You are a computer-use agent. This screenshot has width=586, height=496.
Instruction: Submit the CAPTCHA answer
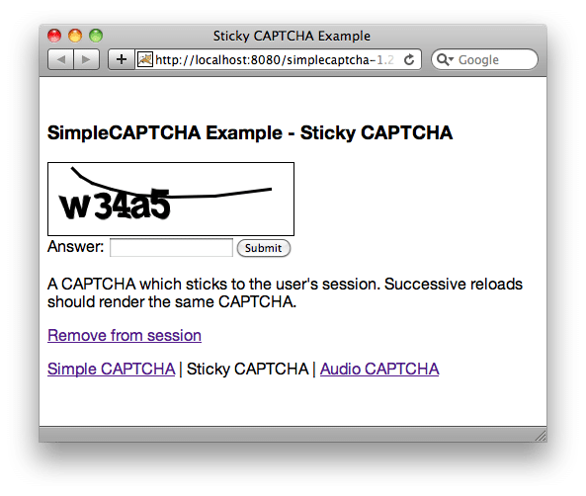click(x=264, y=248)
